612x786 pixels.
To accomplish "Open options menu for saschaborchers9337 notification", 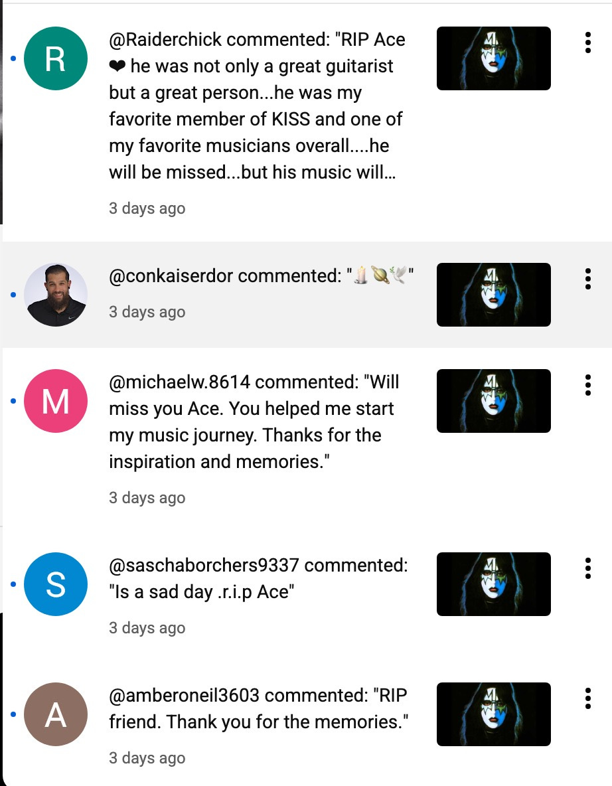I will [588, 568].
